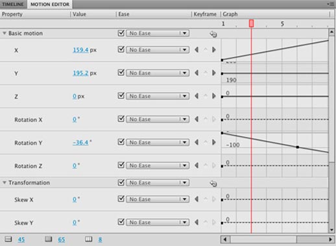Image resolution: width=336 pixels, height=246 pixels.
Task: Add or remove keyframe for X
Action: tap(206, 50)
